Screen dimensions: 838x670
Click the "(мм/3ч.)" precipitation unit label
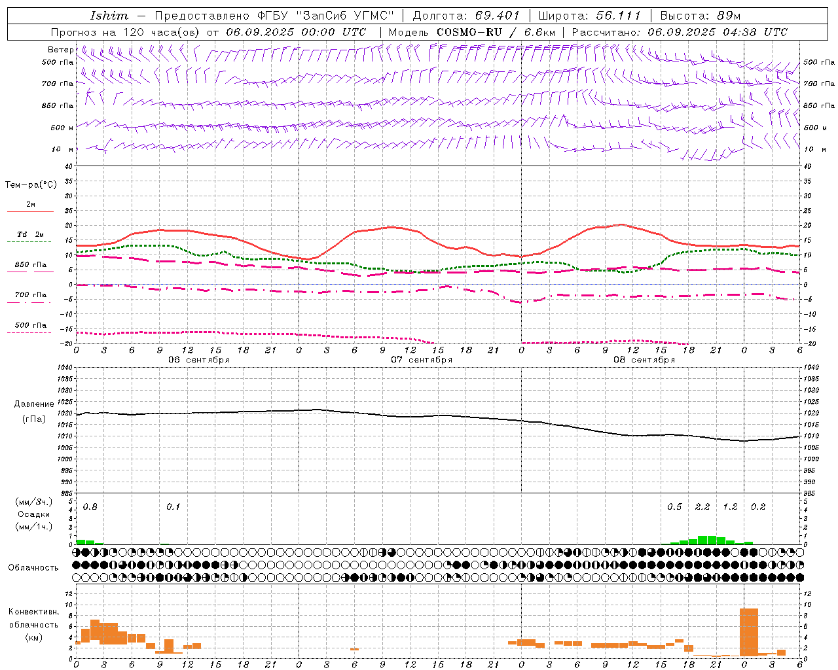pos(34,502)
